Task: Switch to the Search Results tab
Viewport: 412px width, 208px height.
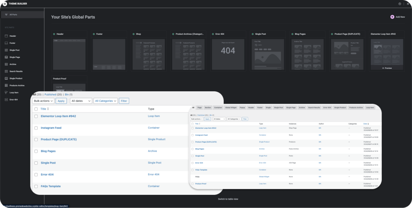Action: tap(314, 108)
